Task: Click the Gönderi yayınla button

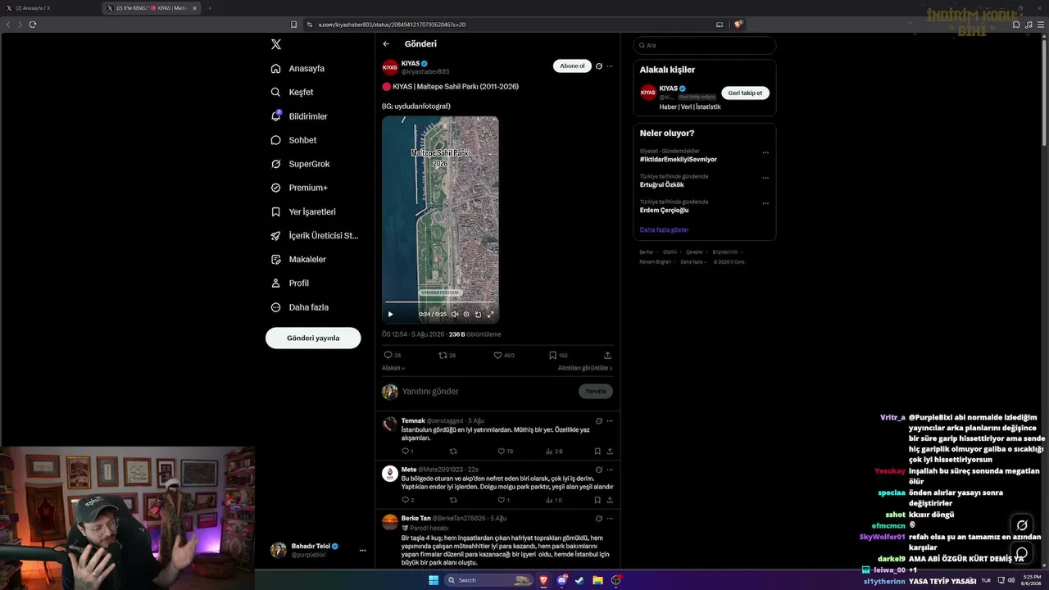Action: tap(313, 338)
